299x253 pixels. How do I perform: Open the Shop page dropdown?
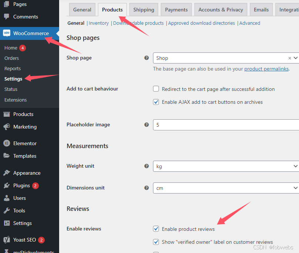coord(226,58)
